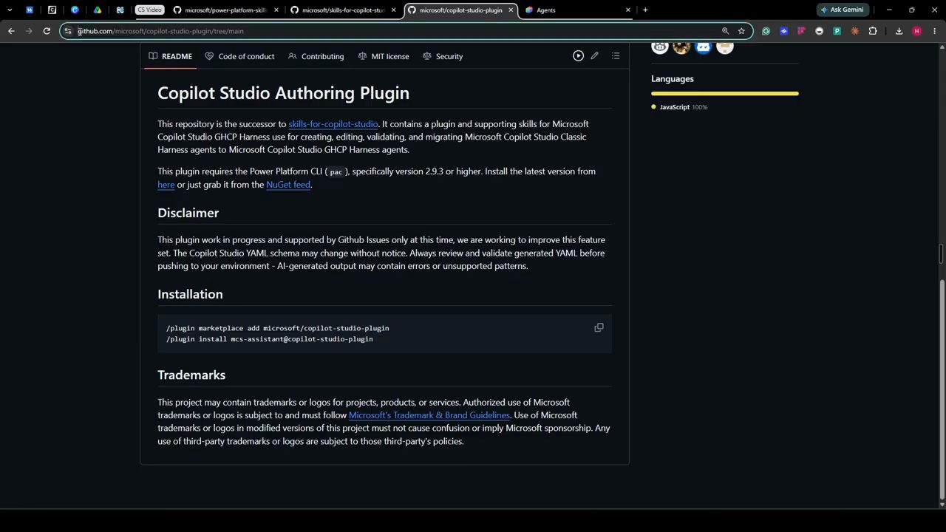Open the Grammarly extension icon
Screen dimensions: 946x532
[766, 31]
